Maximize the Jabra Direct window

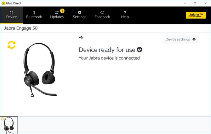coord(195,3)
